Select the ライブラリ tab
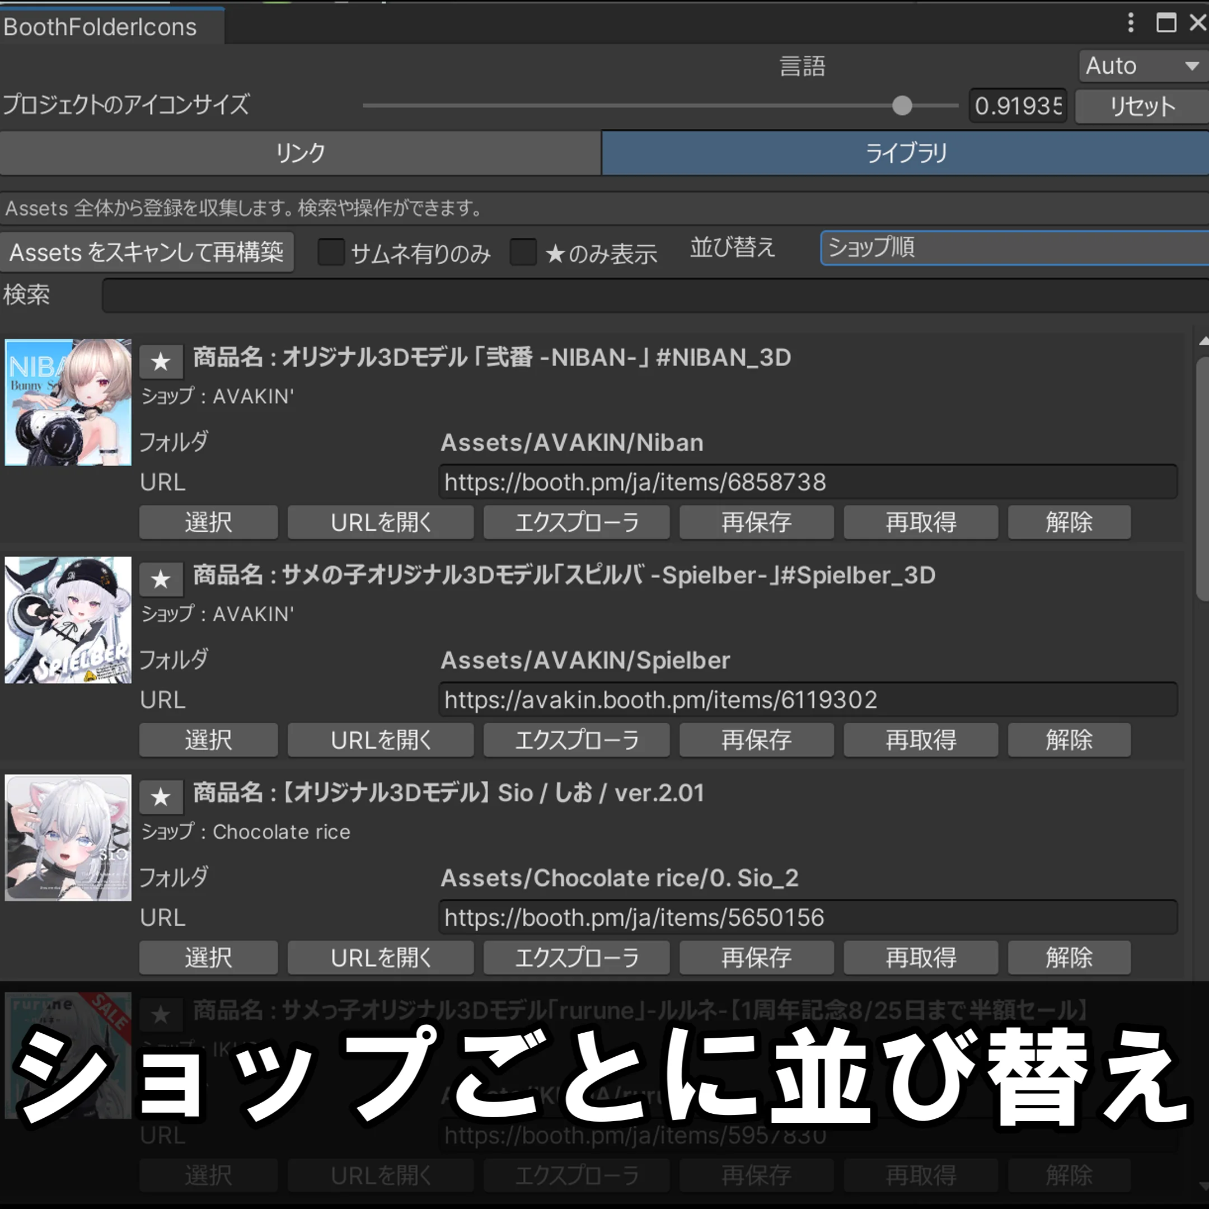Image resolution: width=1209 pixels, height=1209 pixels. 905,152
